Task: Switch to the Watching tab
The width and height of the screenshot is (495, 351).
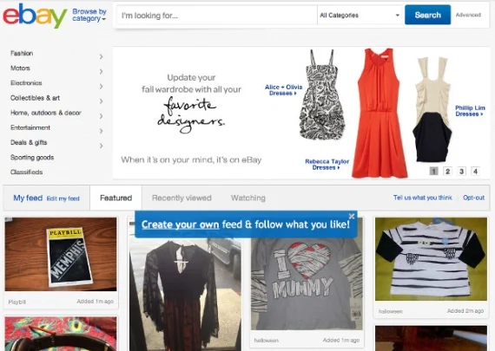Action: click(248, 198)
